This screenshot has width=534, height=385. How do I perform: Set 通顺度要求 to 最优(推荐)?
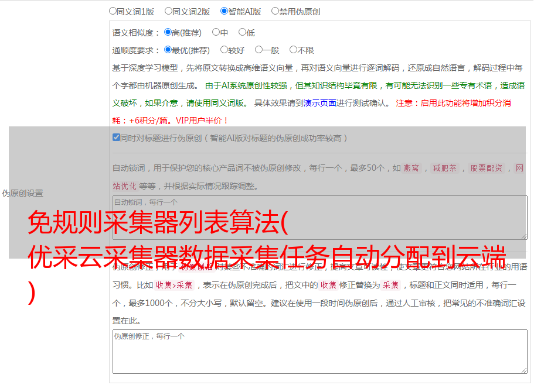(x=168, y=50)
